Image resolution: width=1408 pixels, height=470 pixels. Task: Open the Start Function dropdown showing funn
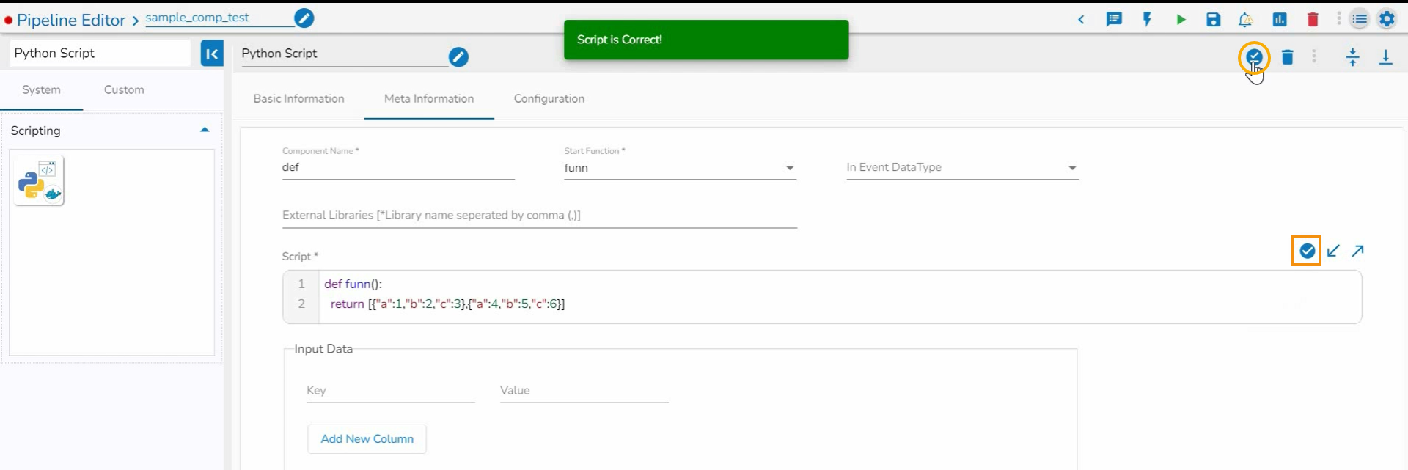[x=679, y=168]
